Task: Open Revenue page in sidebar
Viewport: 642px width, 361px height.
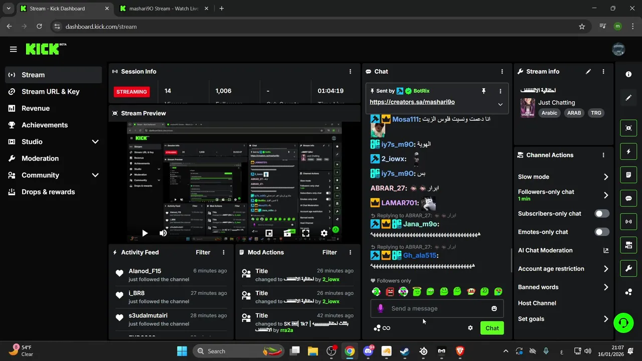Action: click(x=54, y=108)
